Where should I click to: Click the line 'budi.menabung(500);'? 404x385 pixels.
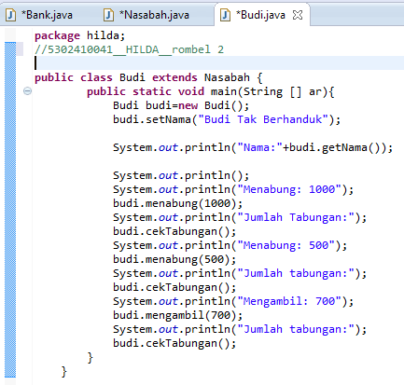[x=174, y=259]
